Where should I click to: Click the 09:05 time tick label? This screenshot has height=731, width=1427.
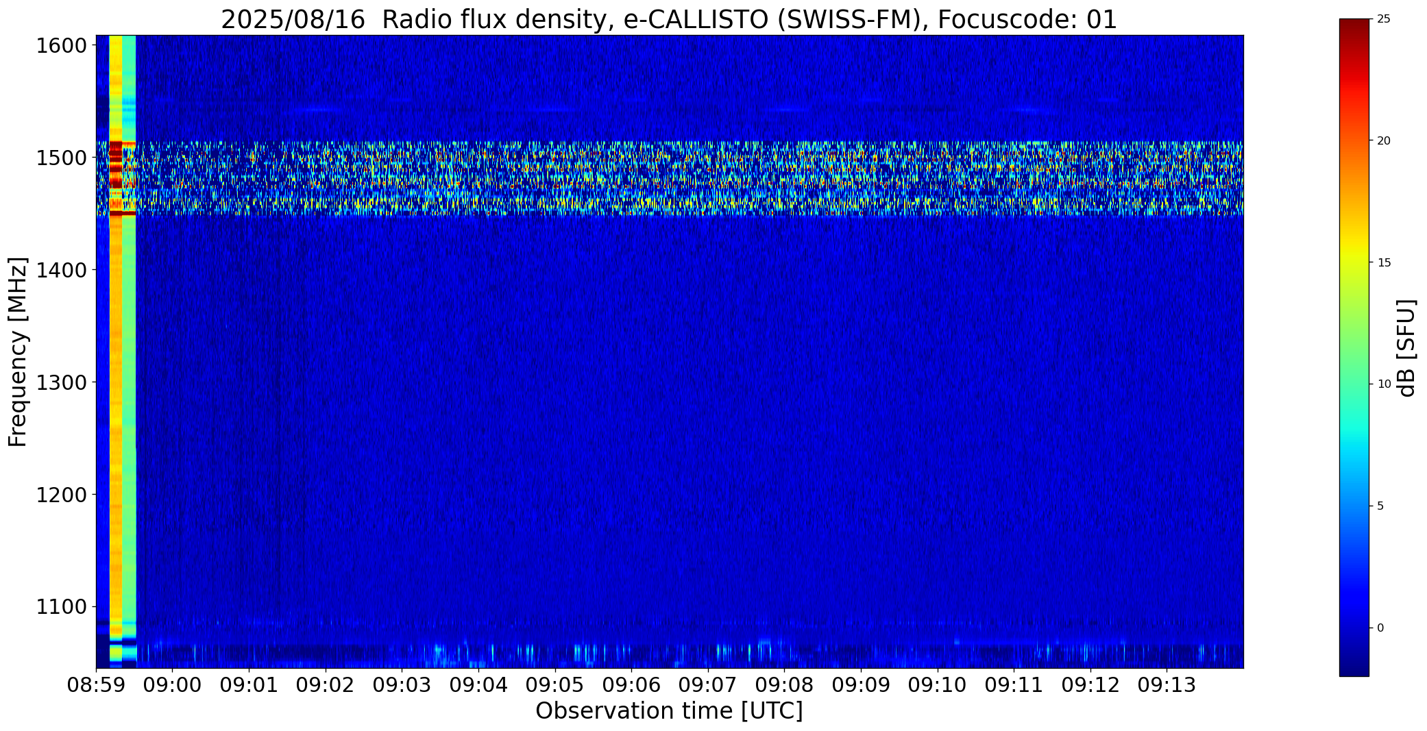[x=554, y=685]
